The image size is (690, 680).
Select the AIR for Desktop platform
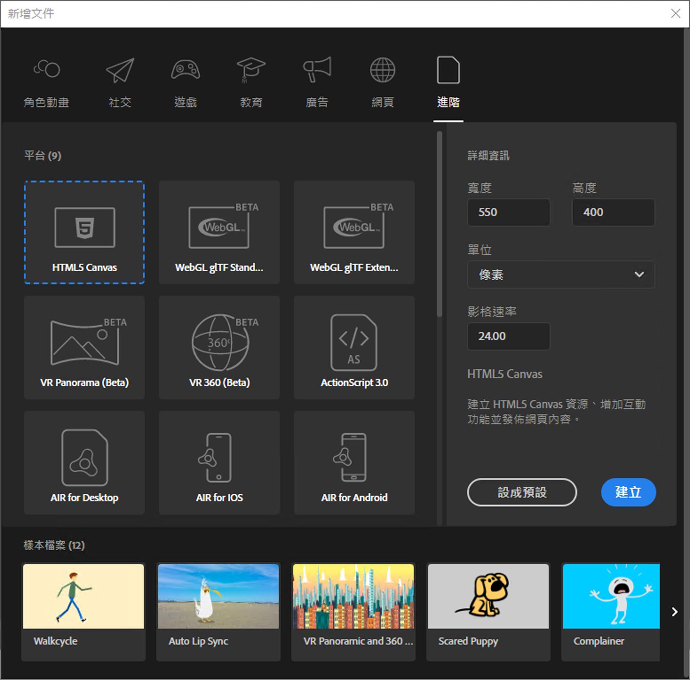point(84,463)
